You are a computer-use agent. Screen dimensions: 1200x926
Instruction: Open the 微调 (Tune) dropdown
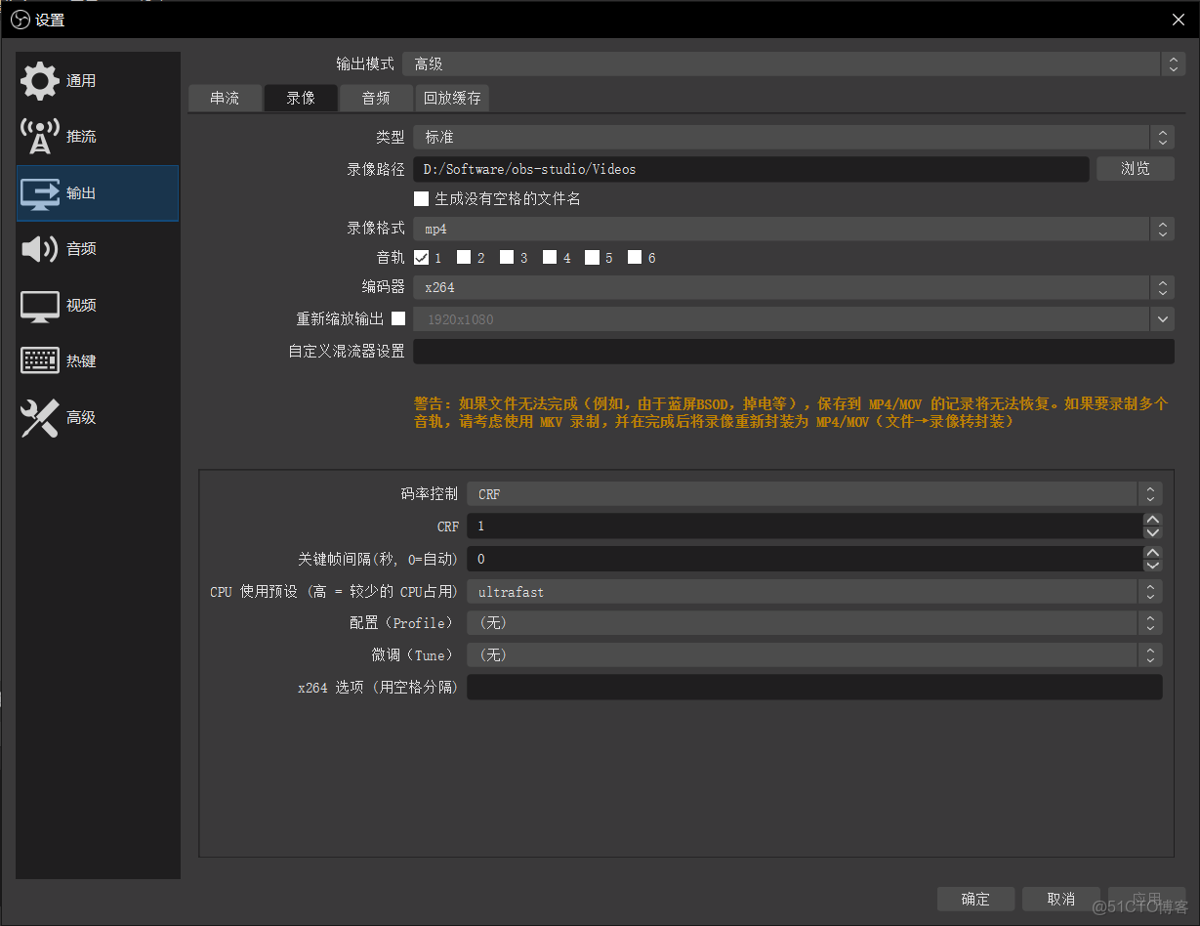click(x=814, y=655)
